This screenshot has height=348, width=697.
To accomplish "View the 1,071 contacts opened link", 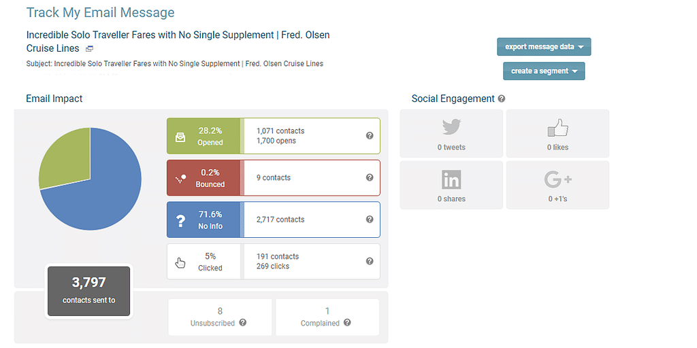I will click(280, 131).
